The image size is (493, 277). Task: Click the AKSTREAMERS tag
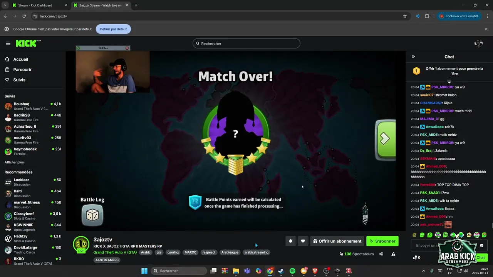tap(107, 260)
